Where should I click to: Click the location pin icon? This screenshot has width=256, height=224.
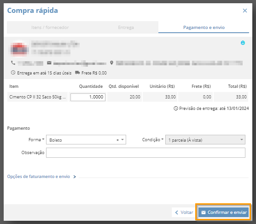111,63
